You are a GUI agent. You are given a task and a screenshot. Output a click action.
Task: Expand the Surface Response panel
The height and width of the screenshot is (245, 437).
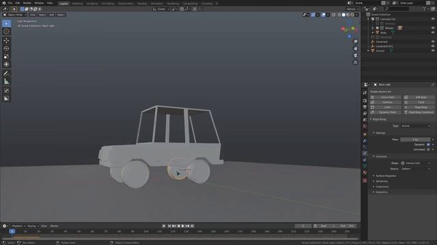click(386, 176)
